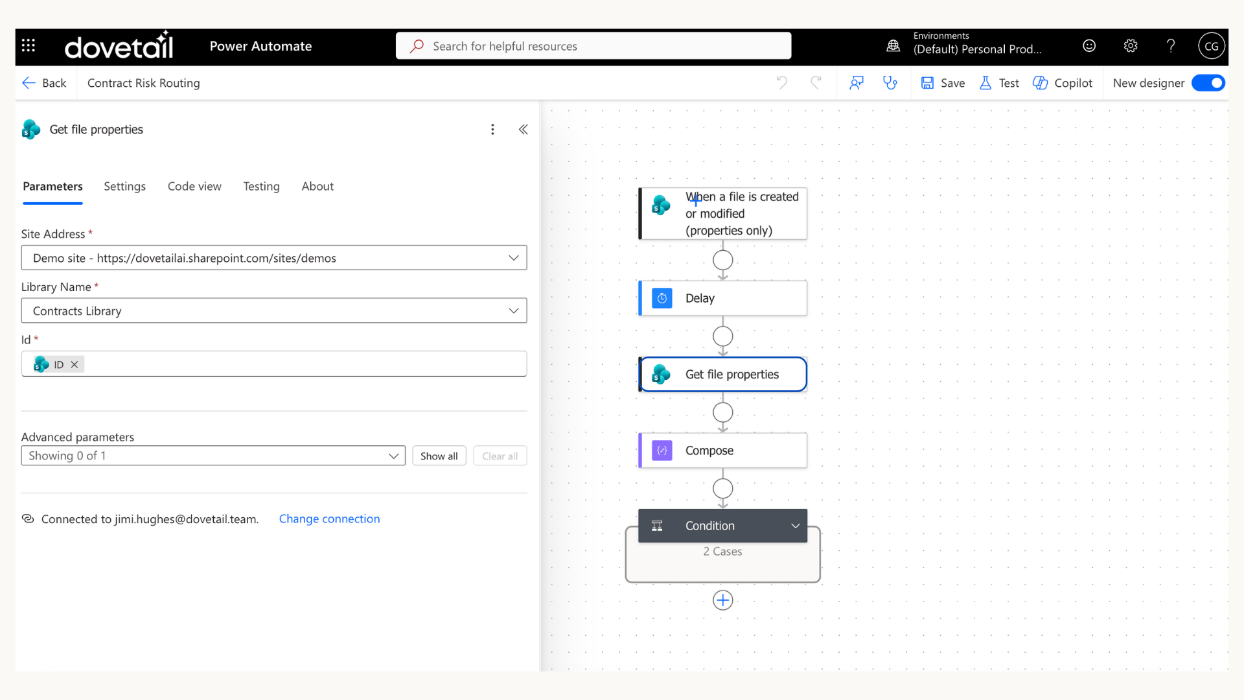The image size is (1244, 700).
Task: Open the settings gear icon
Action: click(x=1131, y=45)
